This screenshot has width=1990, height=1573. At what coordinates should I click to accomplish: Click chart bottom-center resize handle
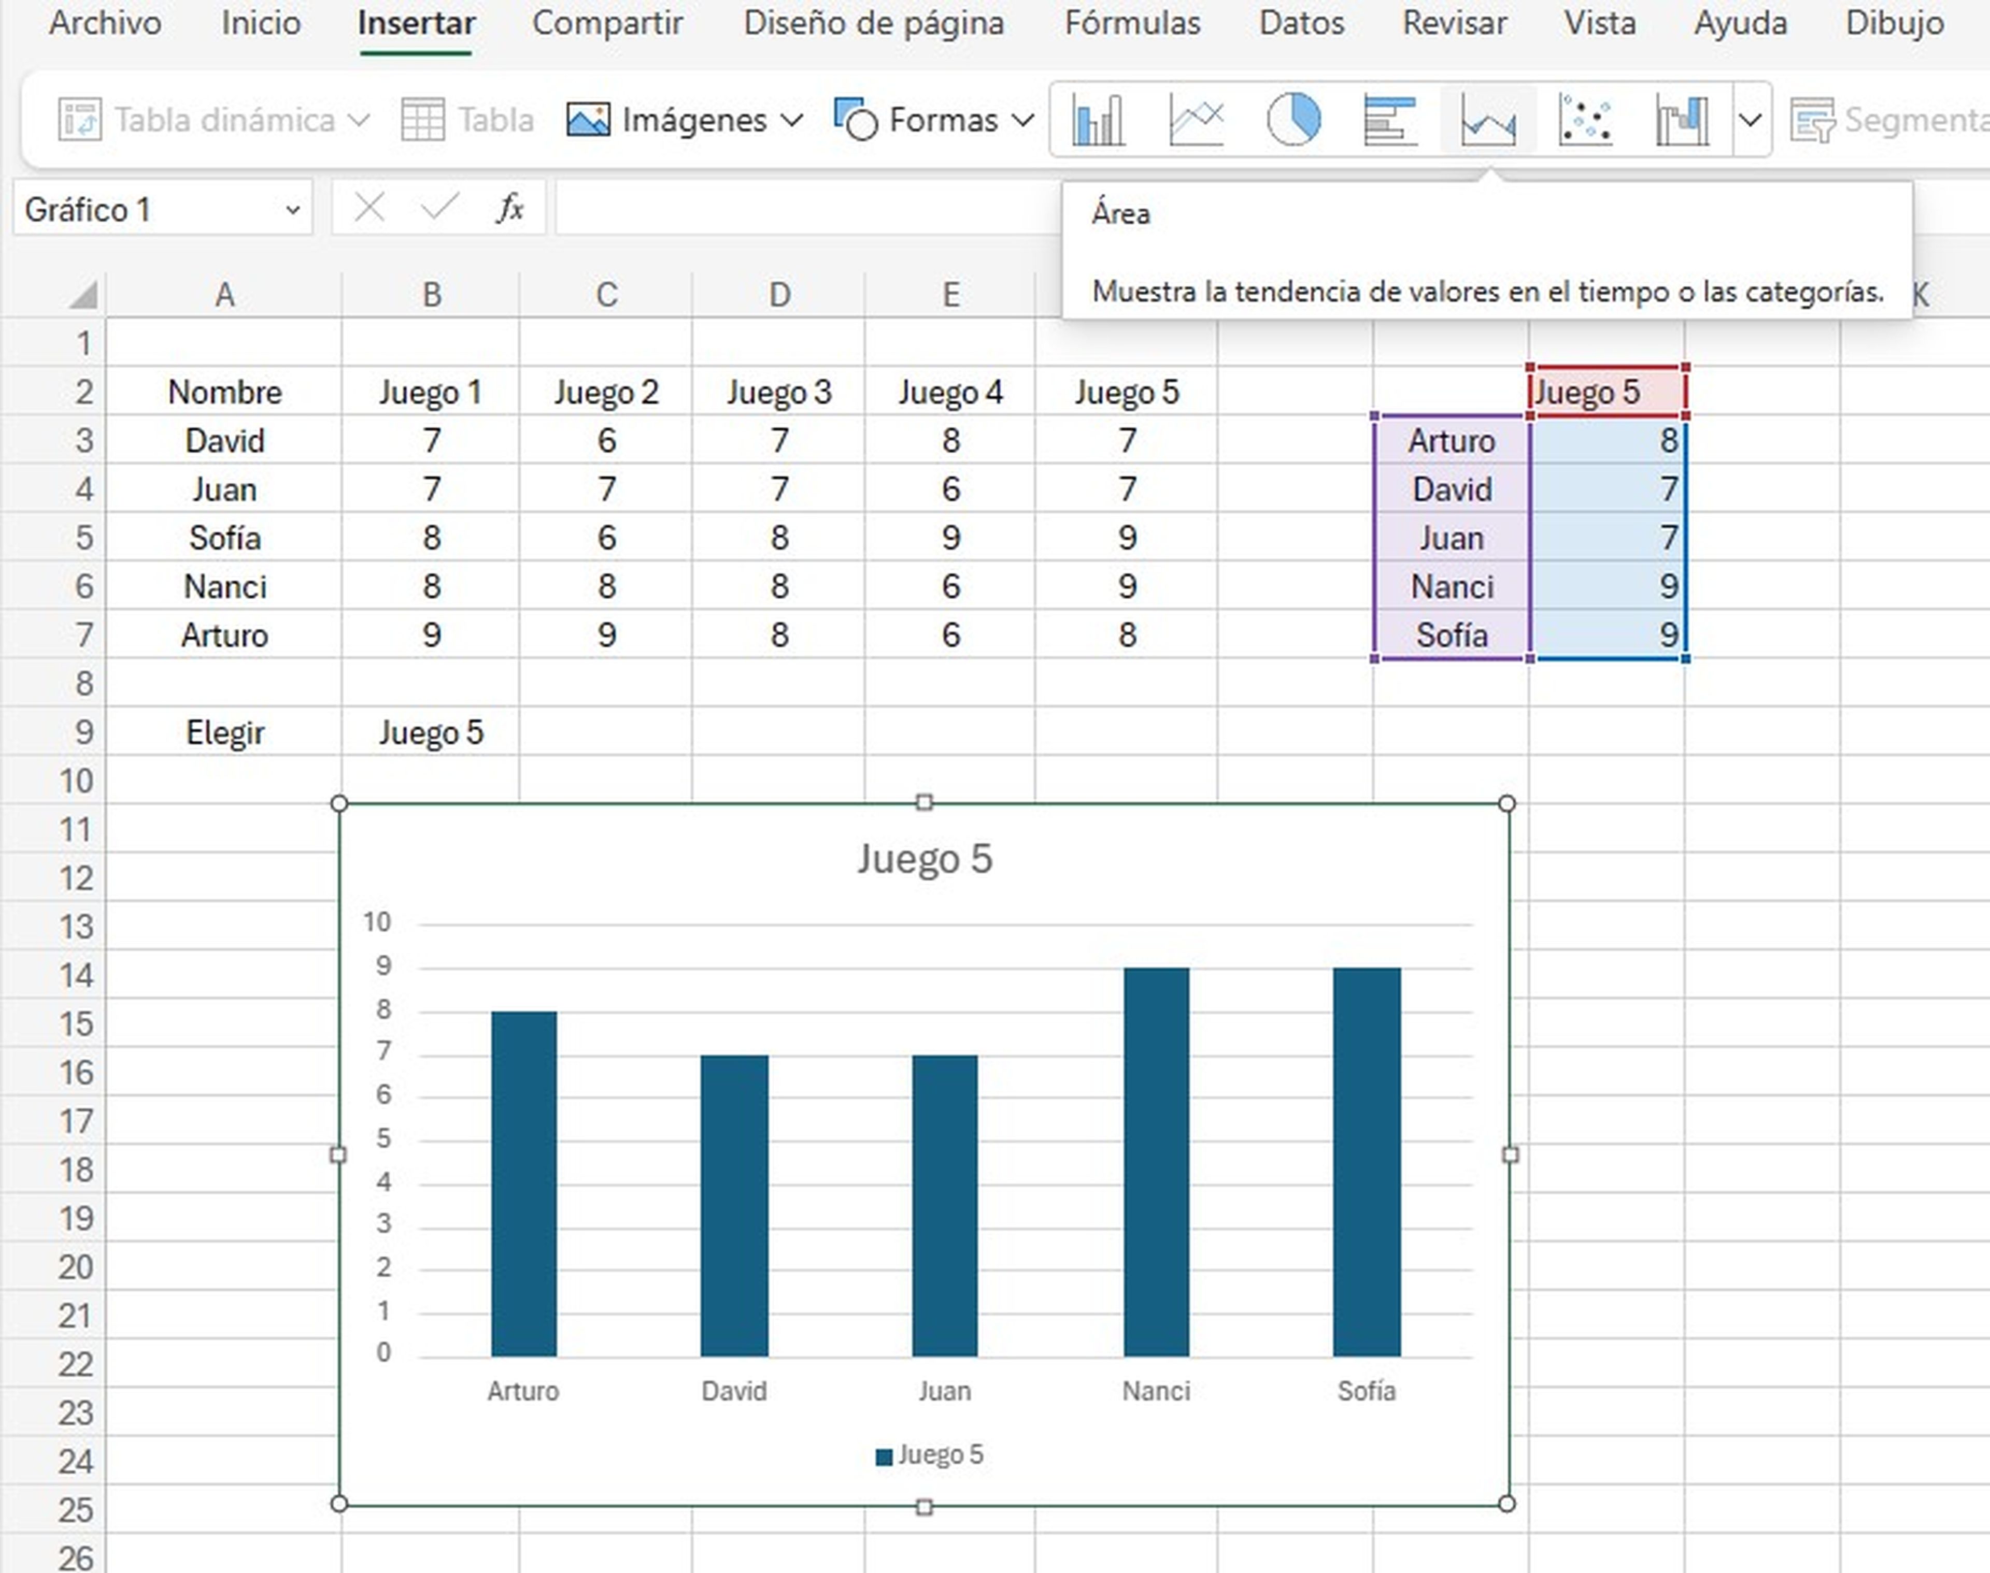924,1507
